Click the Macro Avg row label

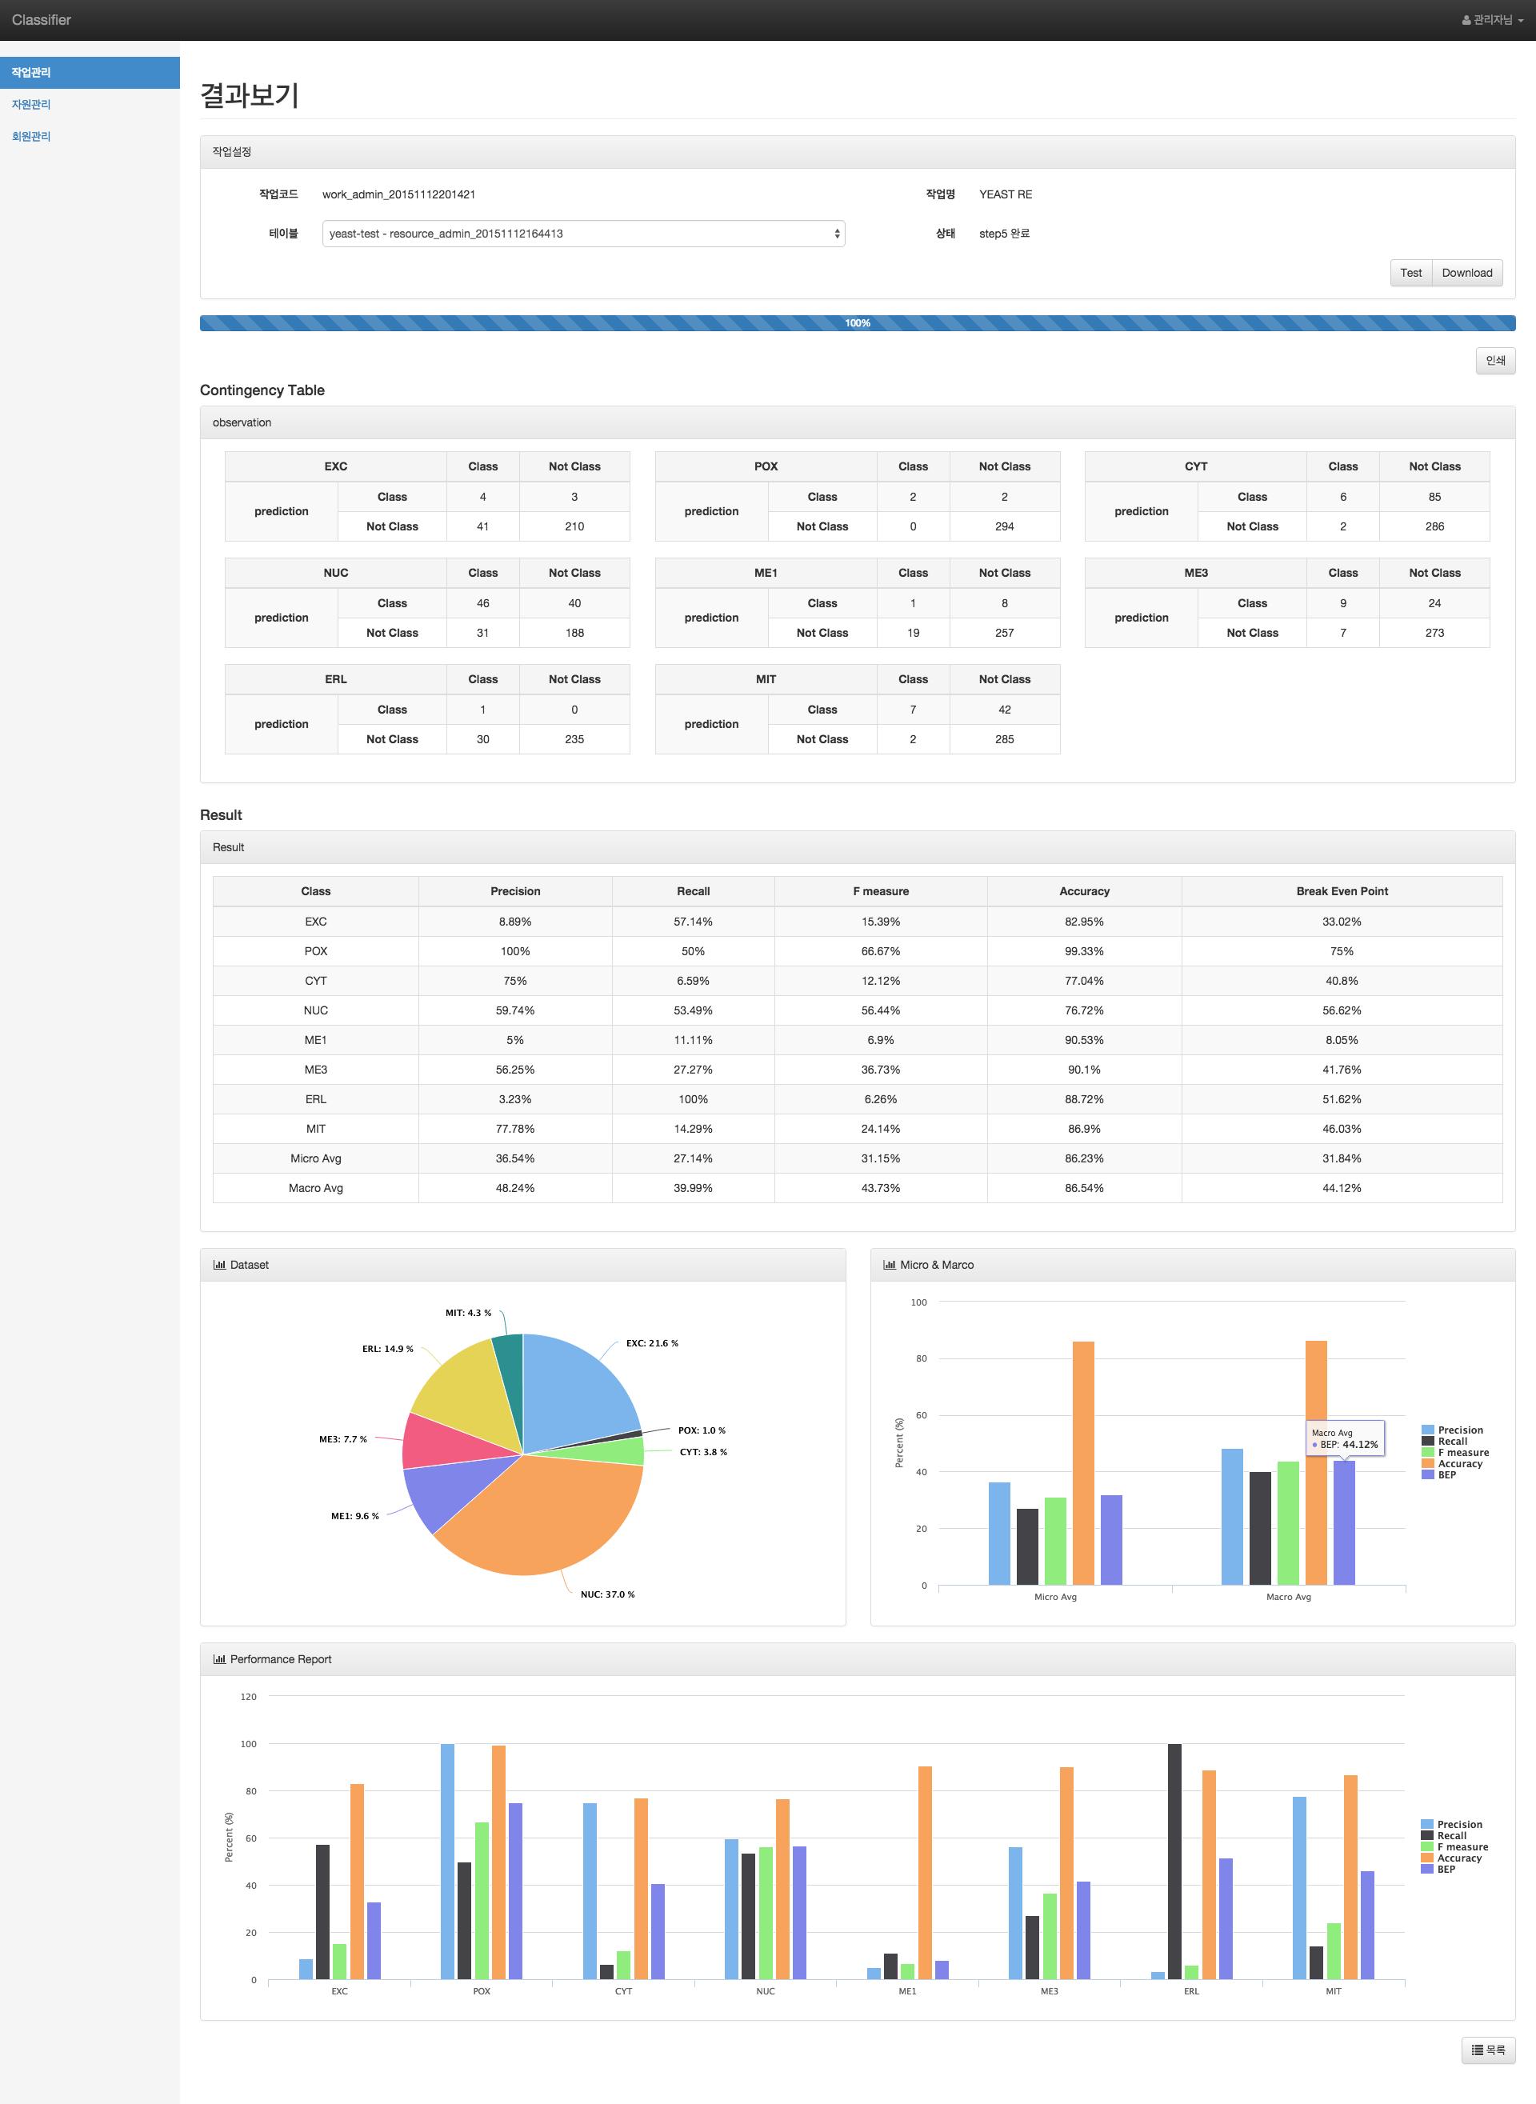pyautogui.click(x=315, y=1188)
